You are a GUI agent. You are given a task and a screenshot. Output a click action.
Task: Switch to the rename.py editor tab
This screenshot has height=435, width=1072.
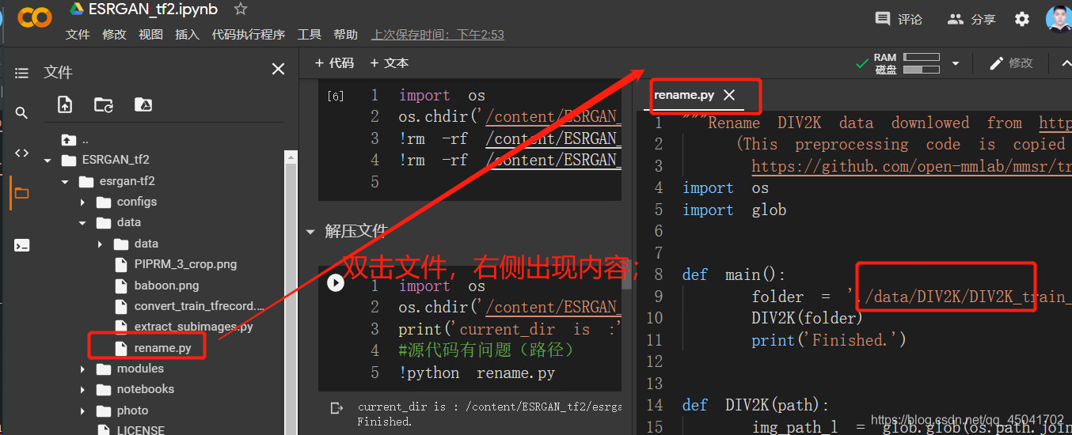pyautogui.click(x=684, y=95)
